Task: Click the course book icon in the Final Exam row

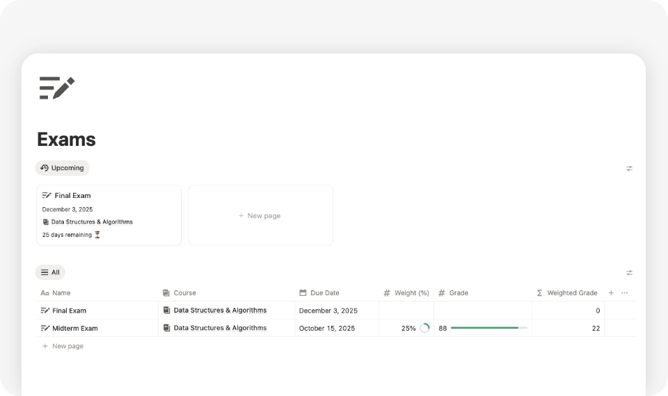Action: pos(166,310)
